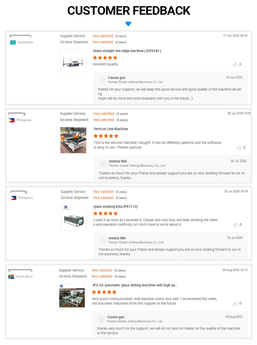Image resolution: width=257 pixels, height=345 pixels.
Task: Click thumbs-up on glass working kiln review
Action: click(236, 225)
